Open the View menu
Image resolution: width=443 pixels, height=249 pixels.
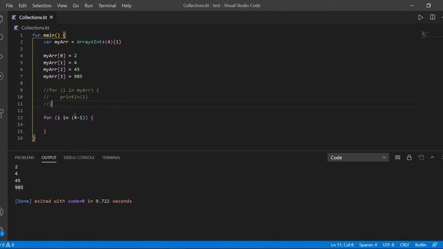(x=62, y=6)
